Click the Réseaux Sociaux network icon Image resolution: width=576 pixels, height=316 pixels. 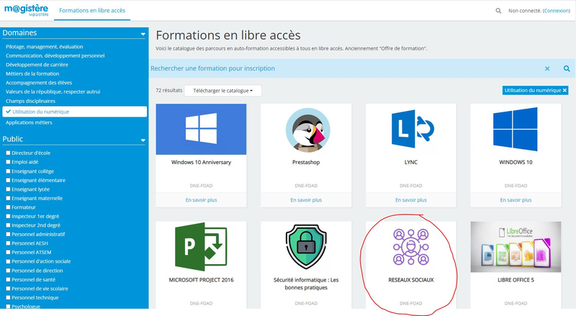tap(410, 246)
